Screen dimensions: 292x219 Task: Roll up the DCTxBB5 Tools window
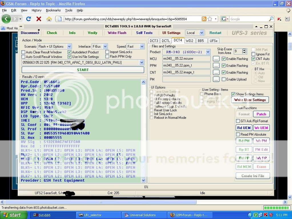pyautogui.click(x=256, y=27)
